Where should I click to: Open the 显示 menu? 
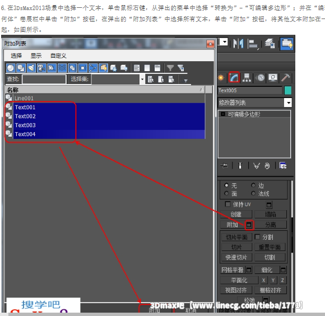[x=36, y=55]
